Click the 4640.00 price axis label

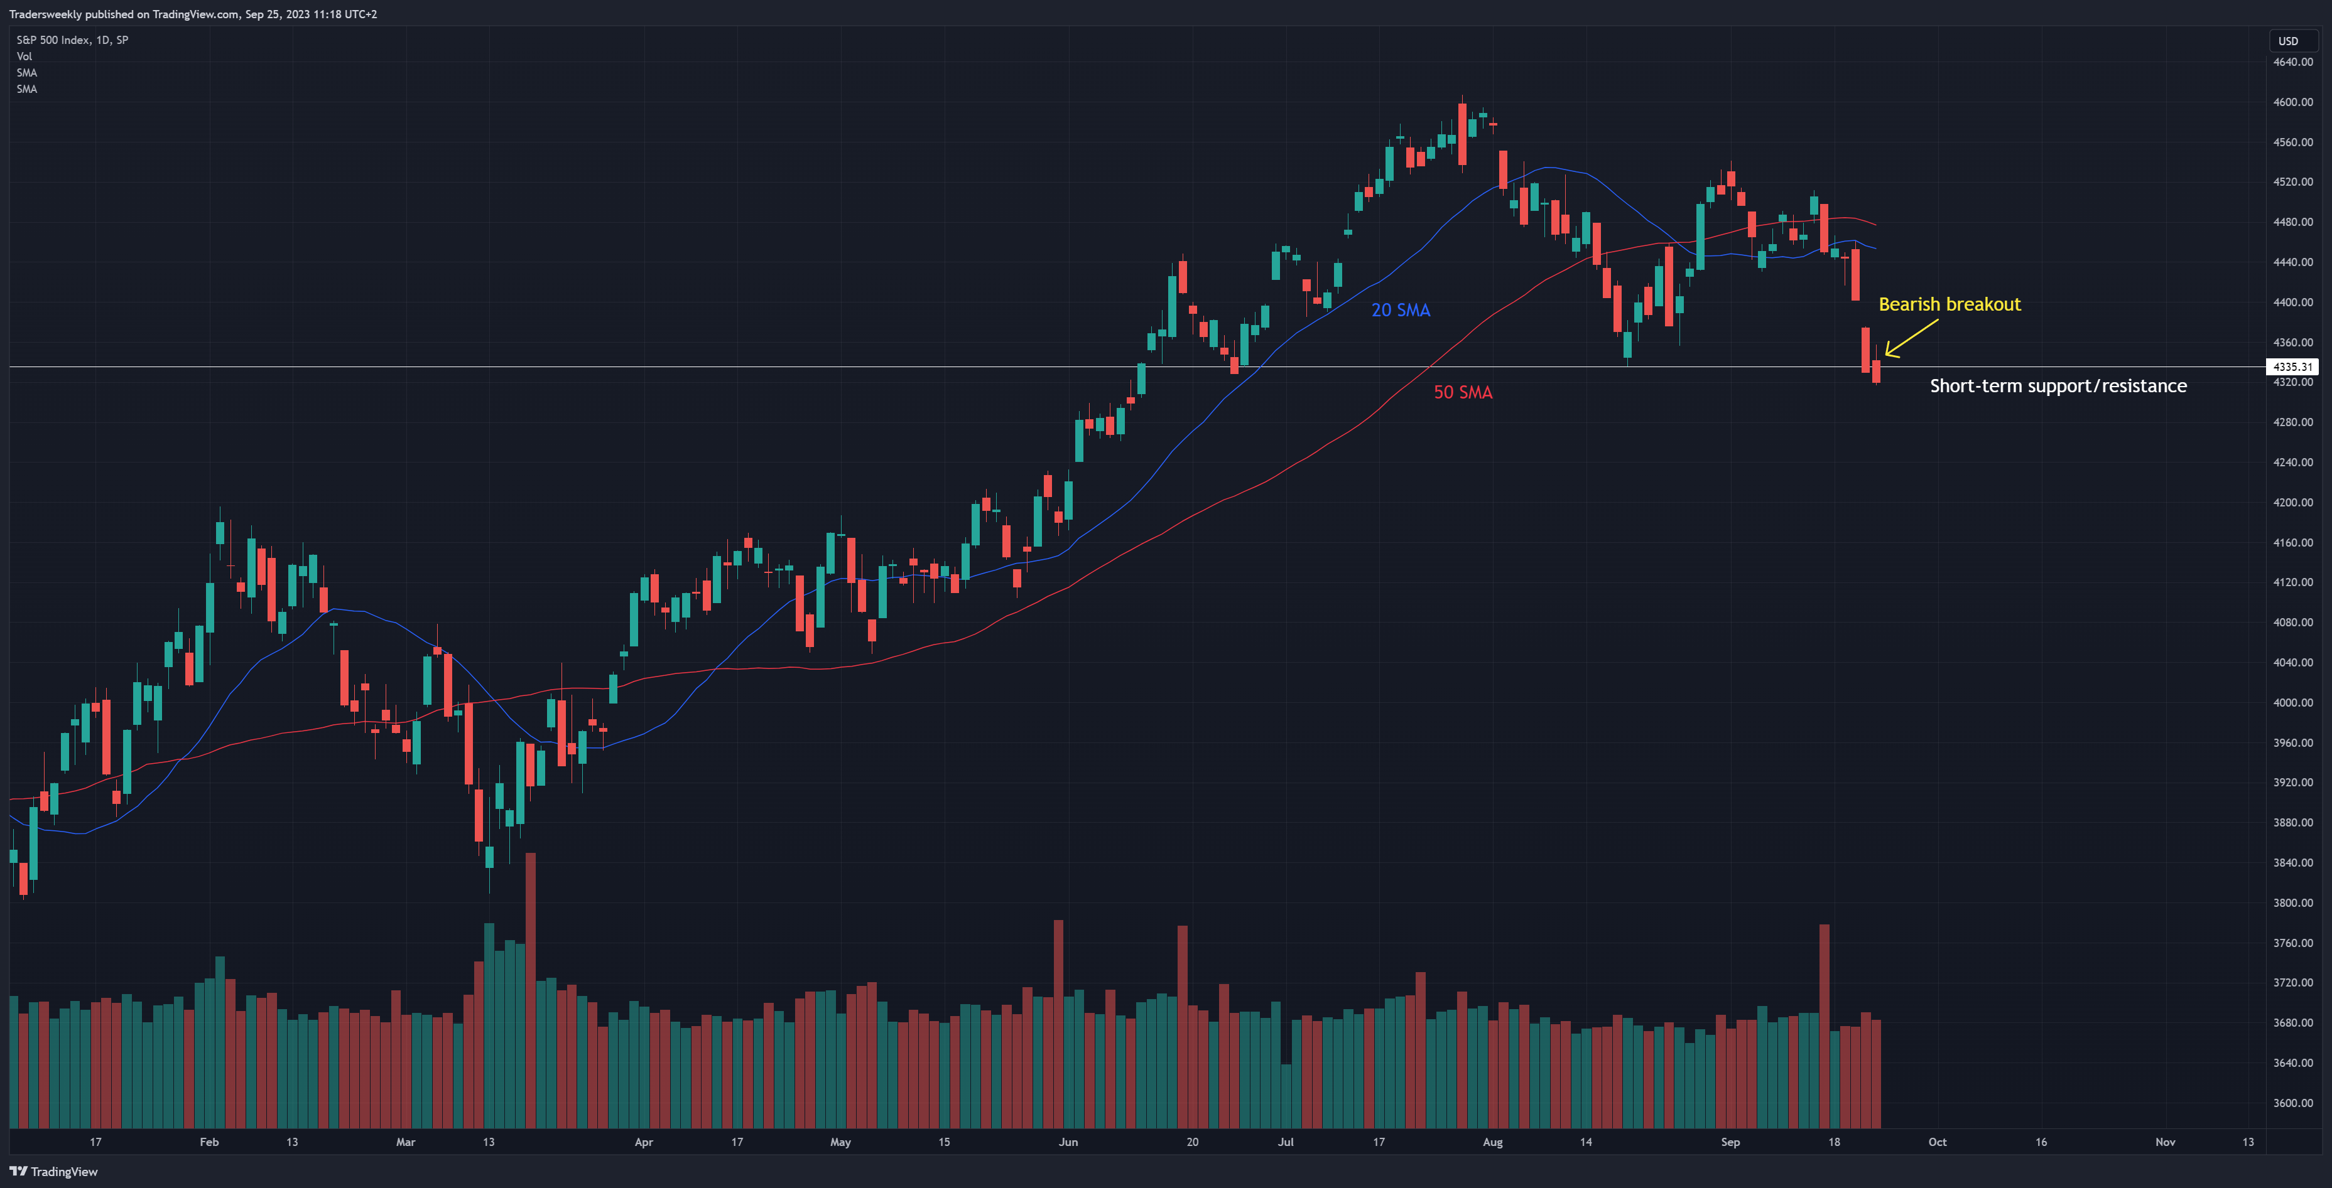click(2292, 62)
